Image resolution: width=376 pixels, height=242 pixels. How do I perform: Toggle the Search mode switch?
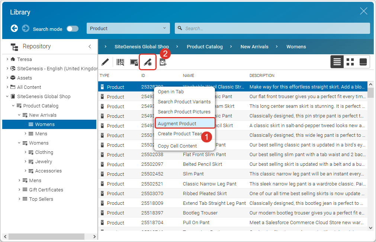pyautogui.click(x=73, y=29)
